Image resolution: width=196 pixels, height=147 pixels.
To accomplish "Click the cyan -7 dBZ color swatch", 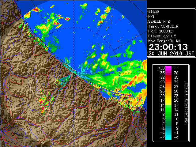I will 168,137.
